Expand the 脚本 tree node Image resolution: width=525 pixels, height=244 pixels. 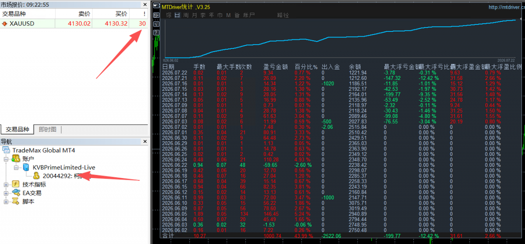pyautogui.click(x=6, y=201)
